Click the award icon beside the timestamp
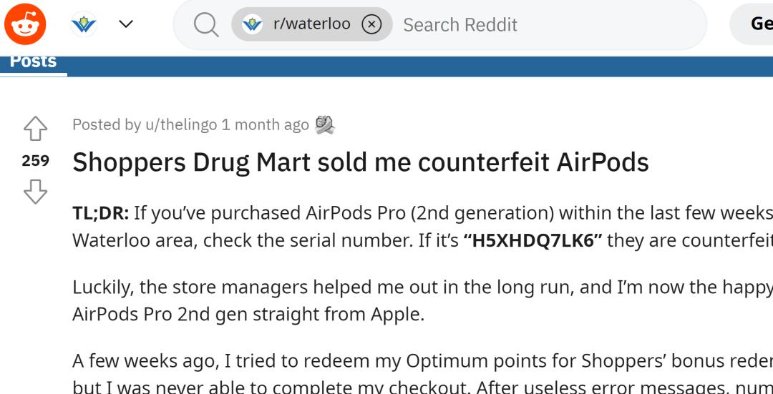This screenshot has width=773, height=394. pyautogui.click(x=325, y=124)
